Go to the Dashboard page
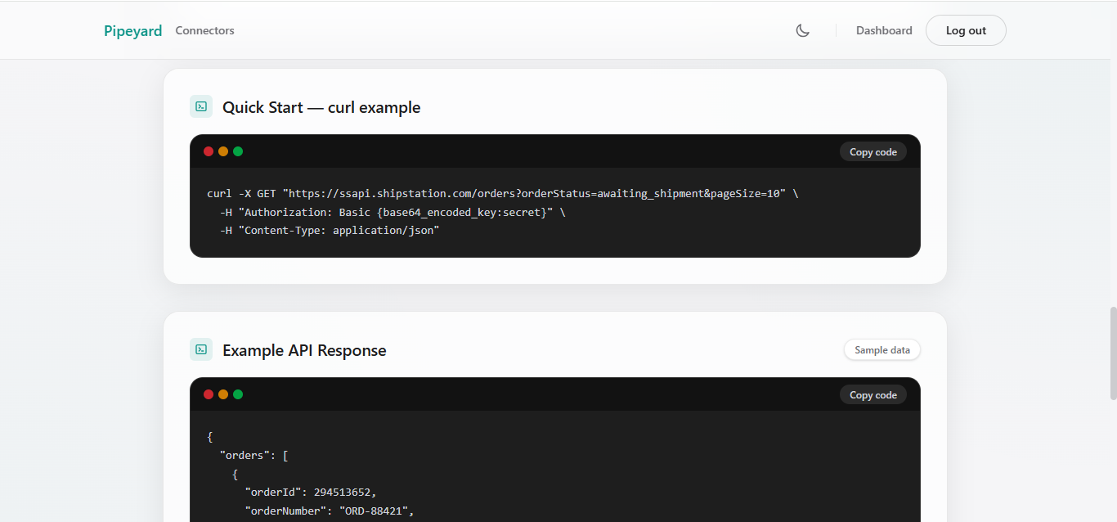 pos(884,30)
